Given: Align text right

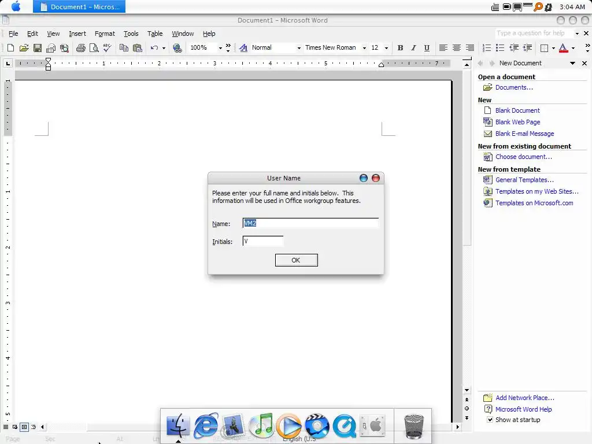Looking at the screenshot, I should (469, 48).
